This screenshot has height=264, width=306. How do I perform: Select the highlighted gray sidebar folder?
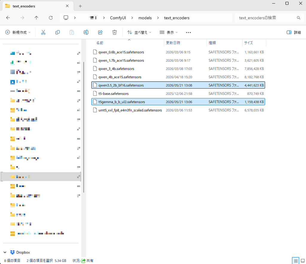click(x=41, y=177)
